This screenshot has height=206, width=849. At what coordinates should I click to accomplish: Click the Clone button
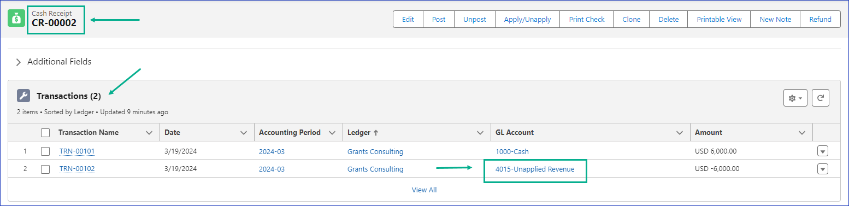coord(632,19)
